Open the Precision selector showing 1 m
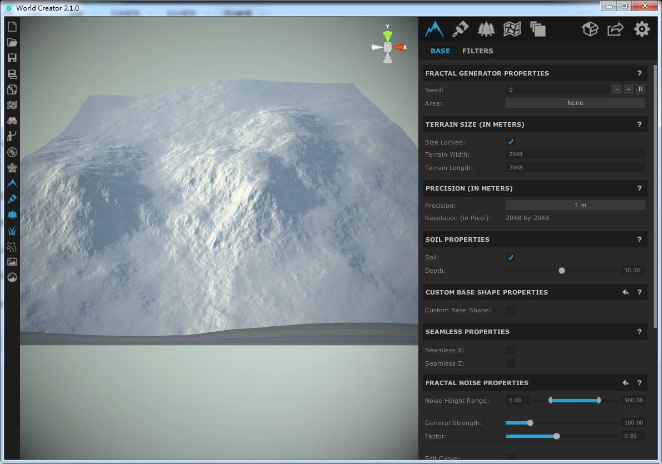This screenshot has width=662, height=464. coord(575,205)
